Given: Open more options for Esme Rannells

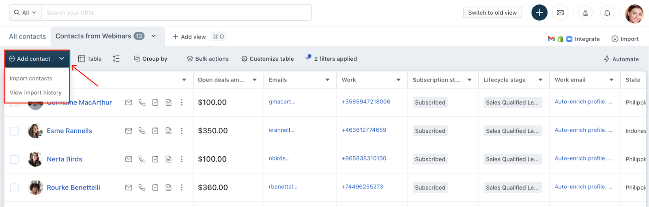Looking at the screenshot, I should click(182, 131).
